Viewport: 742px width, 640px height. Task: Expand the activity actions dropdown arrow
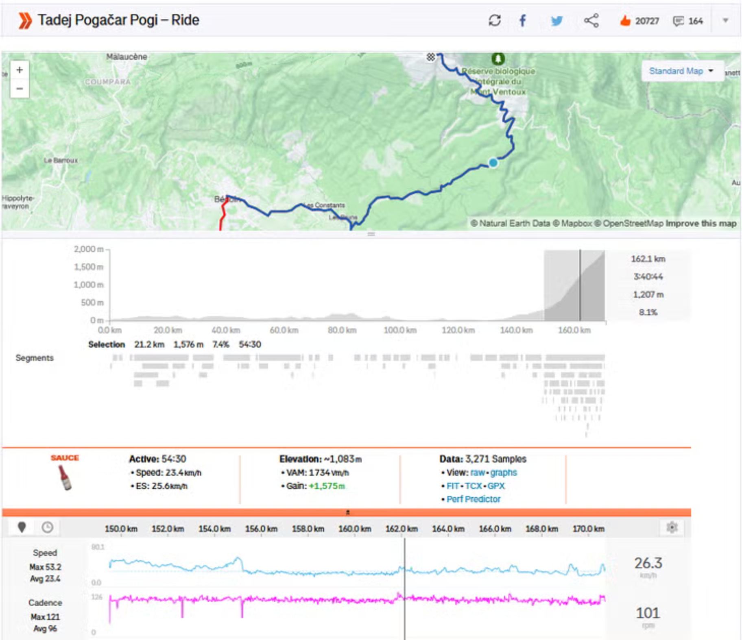tap(725, 20)
